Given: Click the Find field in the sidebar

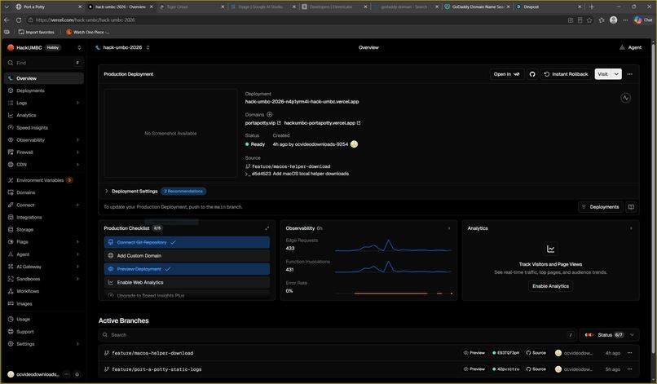Looking at the screenshot, I should 44,63.
